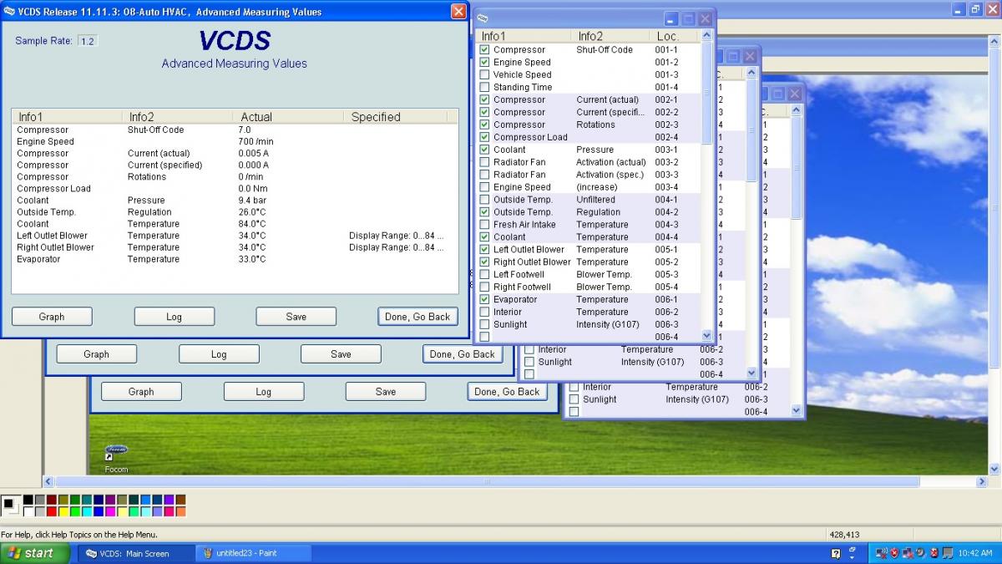Click the 0.005 A Compressor Current value
1002x564 pixels.
pyautogui.click(x=254, y=153)
